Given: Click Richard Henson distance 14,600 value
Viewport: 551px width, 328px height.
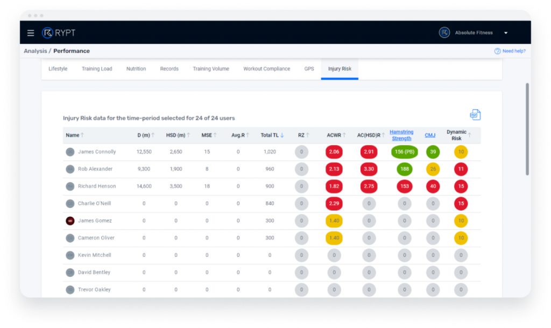Looking at the screenshot, I should [144, 186].
